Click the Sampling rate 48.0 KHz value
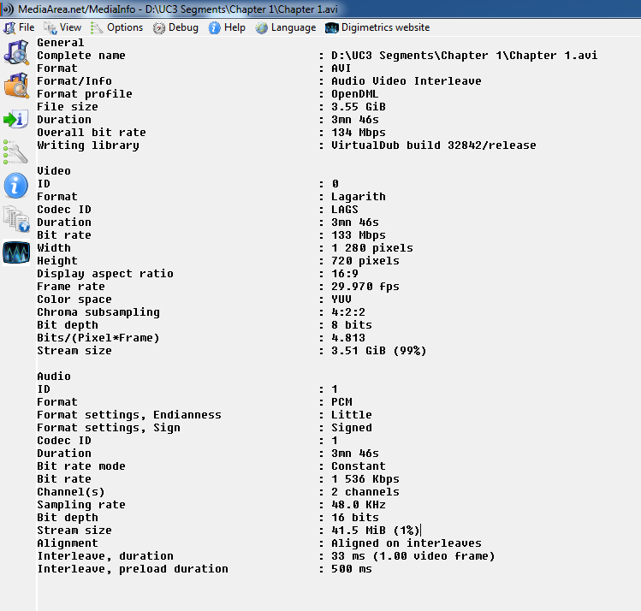The image size is (641, 611). click(359, 505)
